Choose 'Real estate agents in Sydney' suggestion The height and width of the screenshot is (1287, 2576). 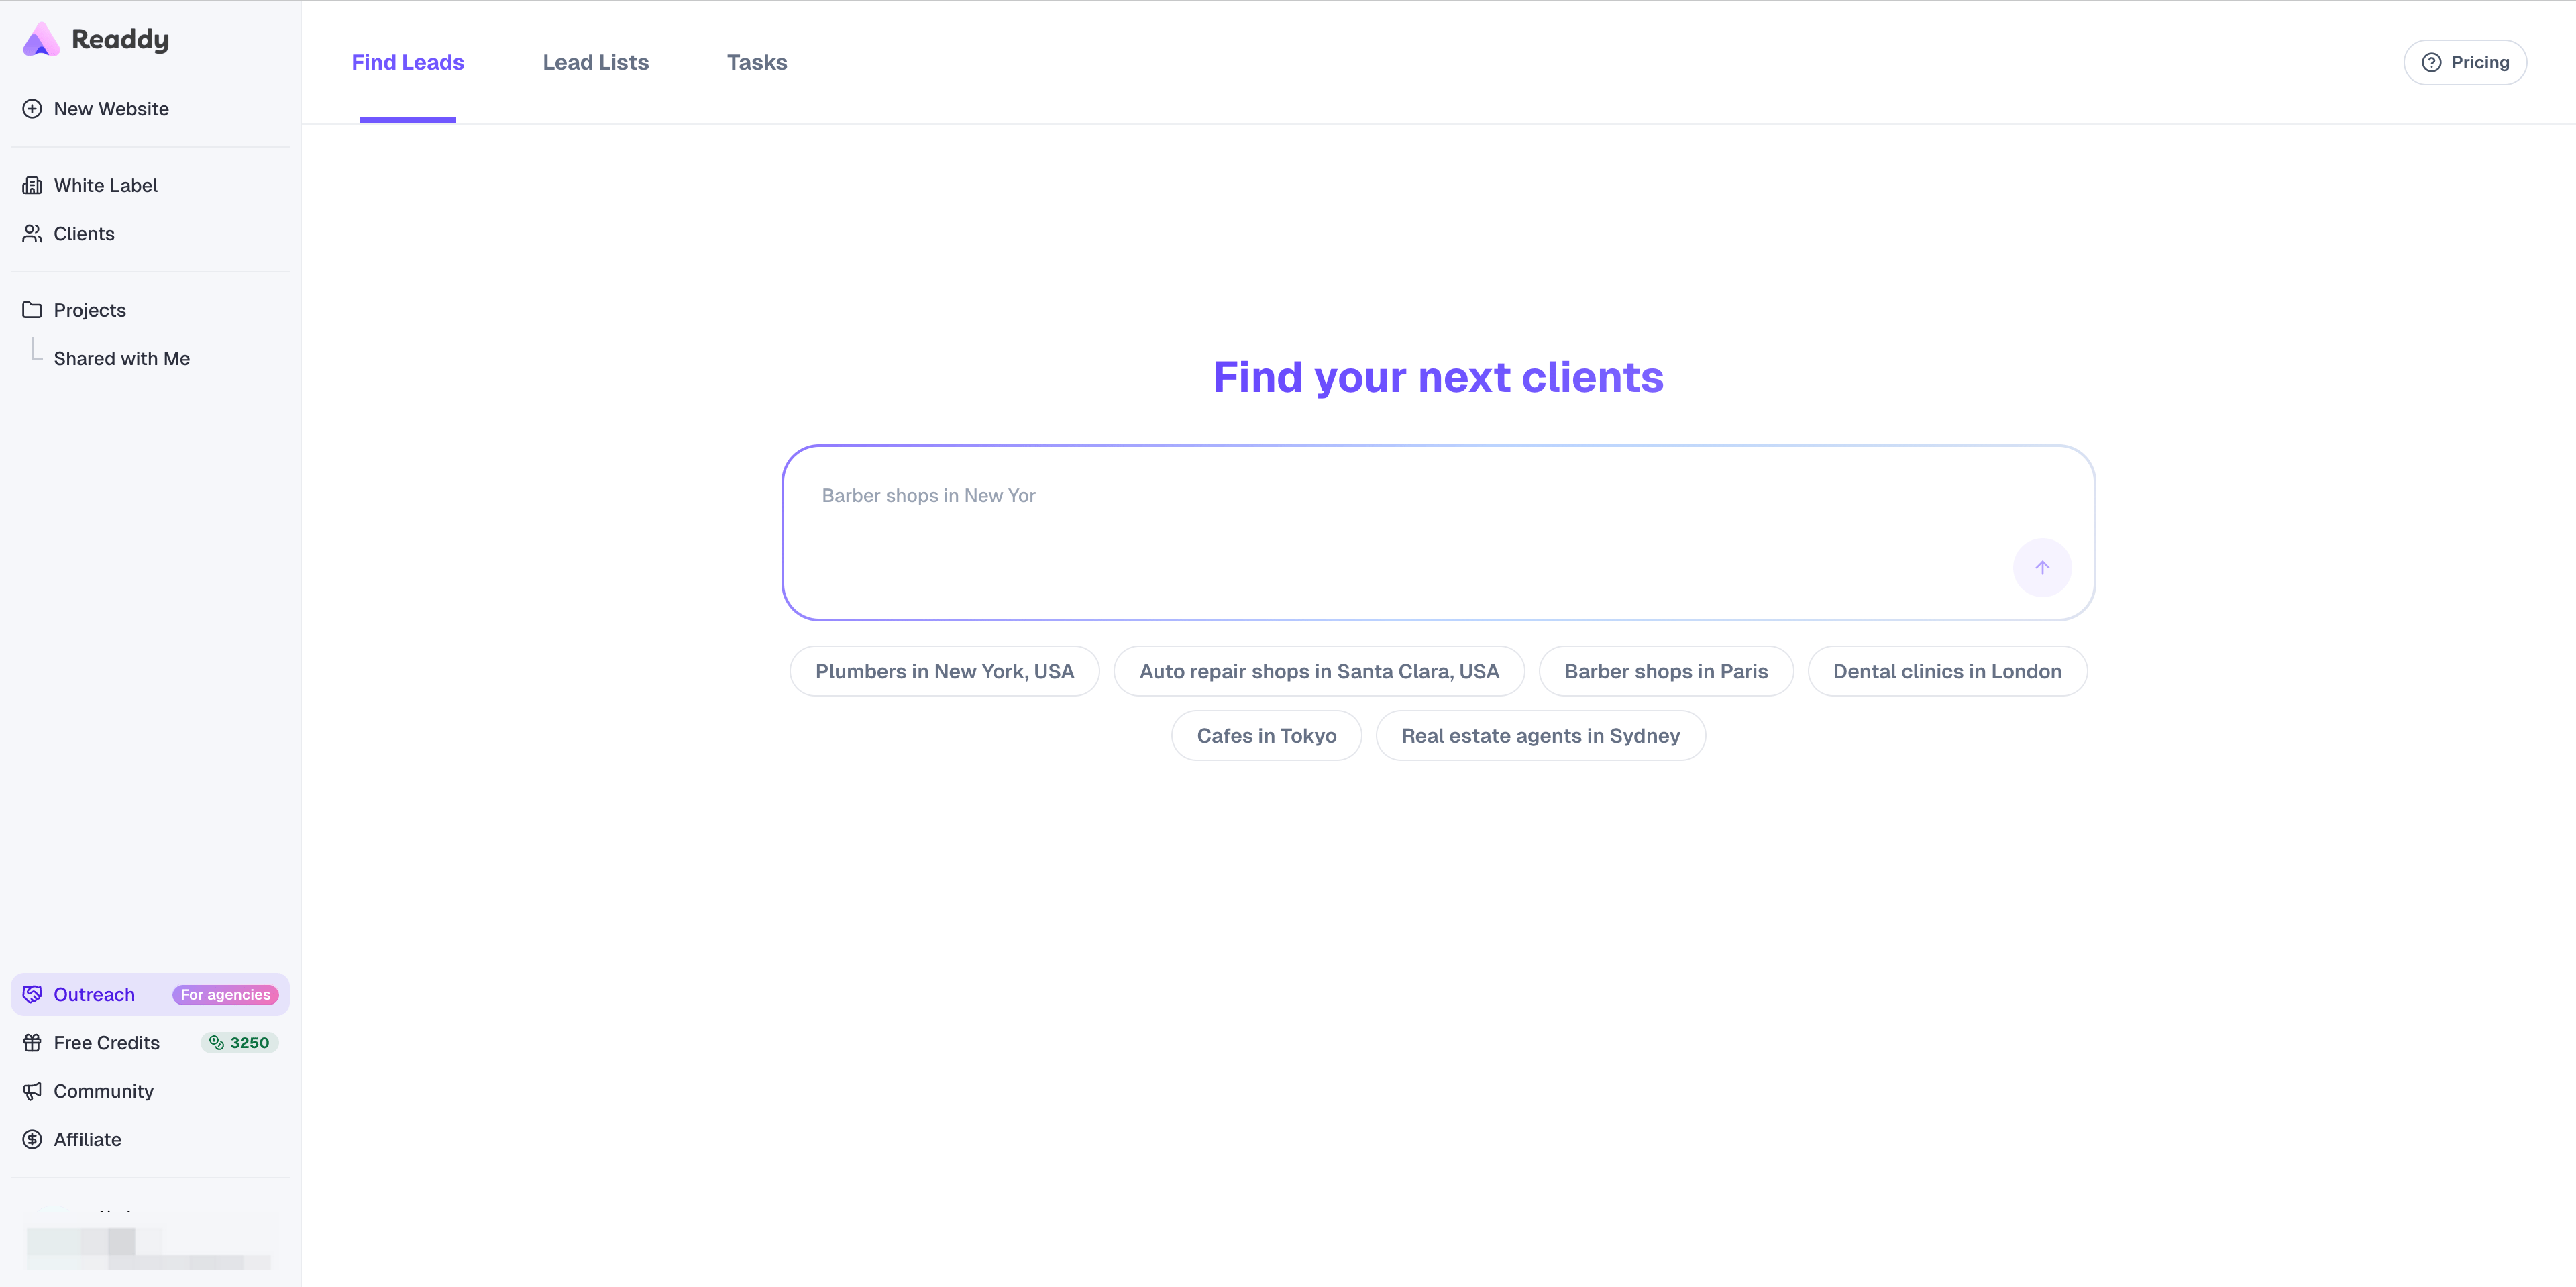[x=1540, y=735]
